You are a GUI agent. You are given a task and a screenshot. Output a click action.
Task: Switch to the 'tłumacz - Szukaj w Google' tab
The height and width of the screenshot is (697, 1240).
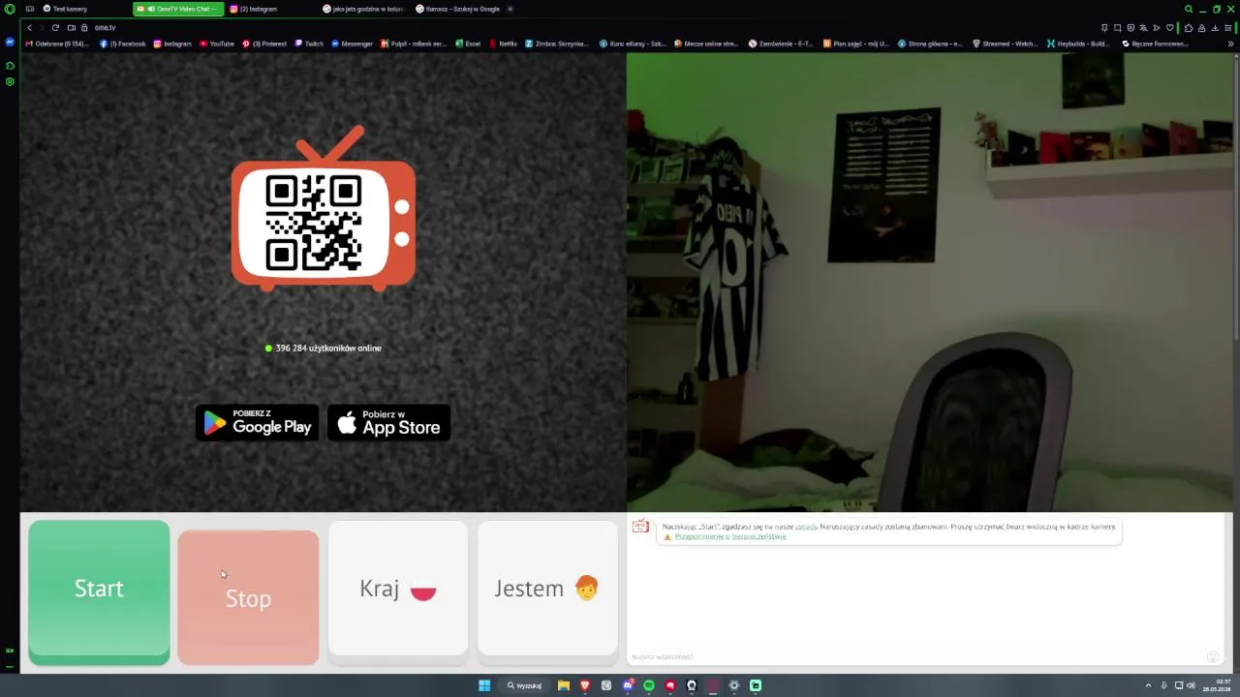tap(457, 9)
